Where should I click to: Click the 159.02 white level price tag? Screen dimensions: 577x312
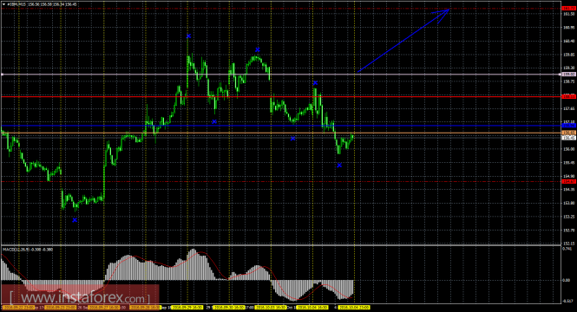tap(569, 75)
